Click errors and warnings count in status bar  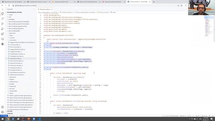click(23, 116)
